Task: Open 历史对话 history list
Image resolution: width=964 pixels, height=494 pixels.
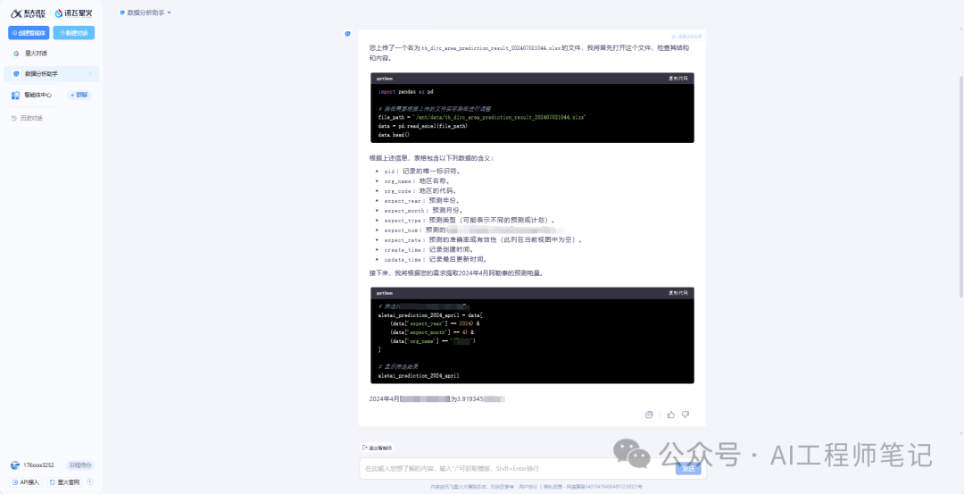Action: 31,118
